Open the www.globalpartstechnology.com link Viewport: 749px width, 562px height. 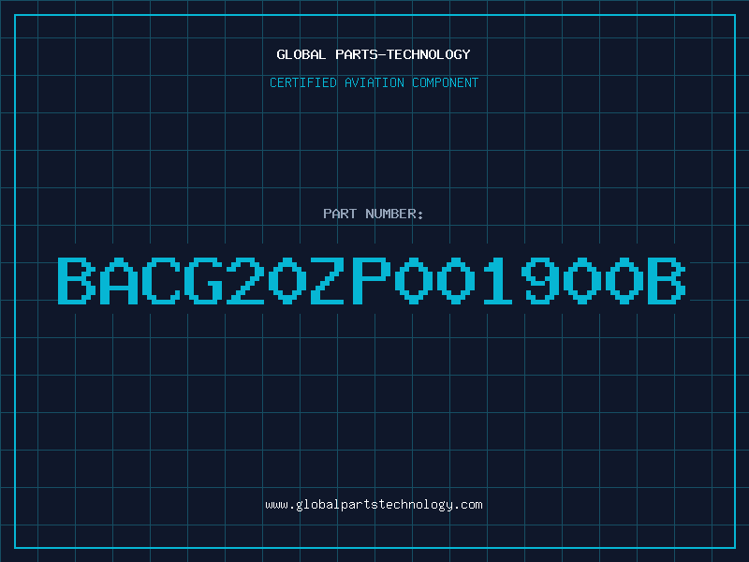(374, 505)
